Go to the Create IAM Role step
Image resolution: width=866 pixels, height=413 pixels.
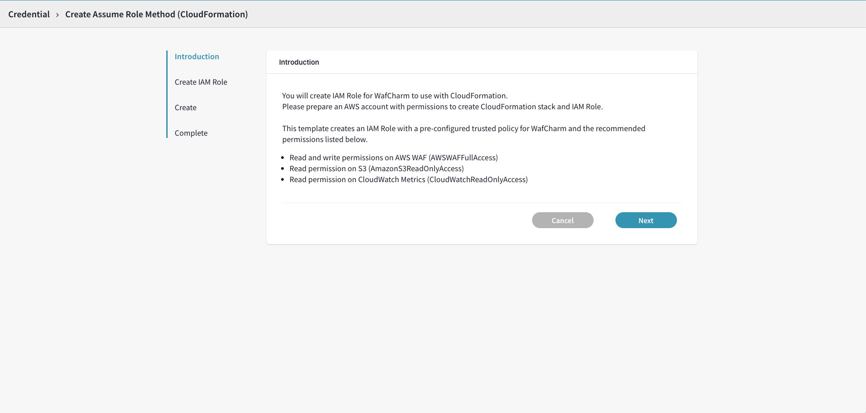click(x=201, y=82)
